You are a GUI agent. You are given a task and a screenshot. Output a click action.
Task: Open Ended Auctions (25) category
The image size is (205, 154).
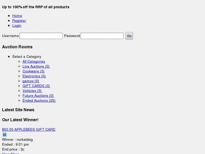point(39,101)
